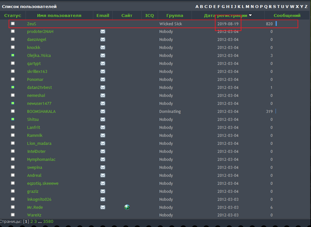Viewport: 311px width, 227px height.
Task: Sort by ICQ column header
Action: (x=149, y=15)
